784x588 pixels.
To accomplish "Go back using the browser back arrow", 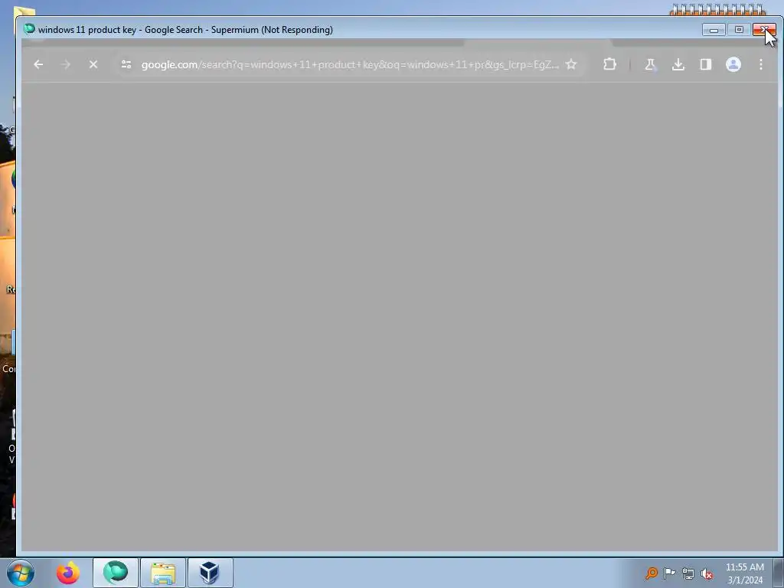I will pos(38,64).
